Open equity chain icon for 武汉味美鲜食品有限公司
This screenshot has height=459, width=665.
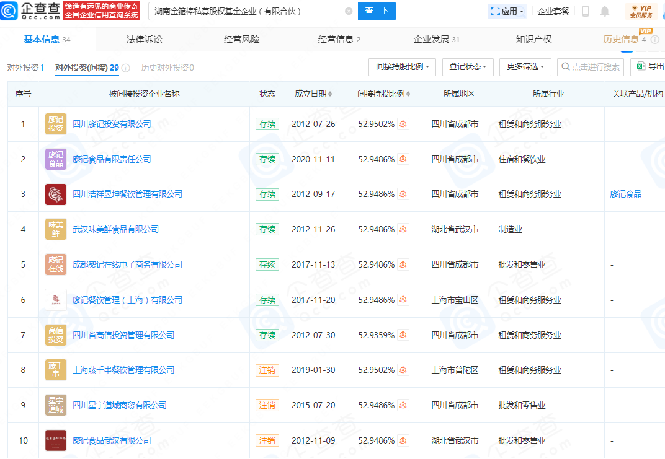pos(403,229)
